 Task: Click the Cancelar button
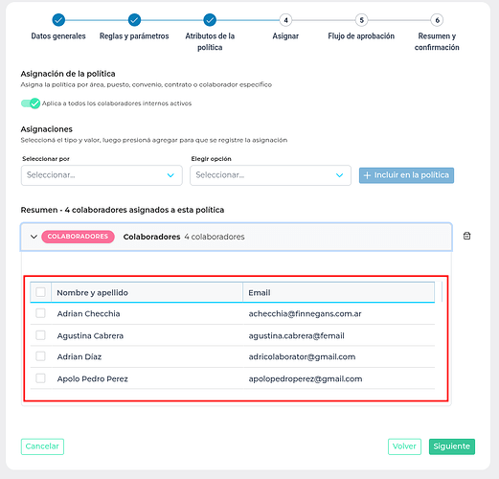[x=42, y=446]
